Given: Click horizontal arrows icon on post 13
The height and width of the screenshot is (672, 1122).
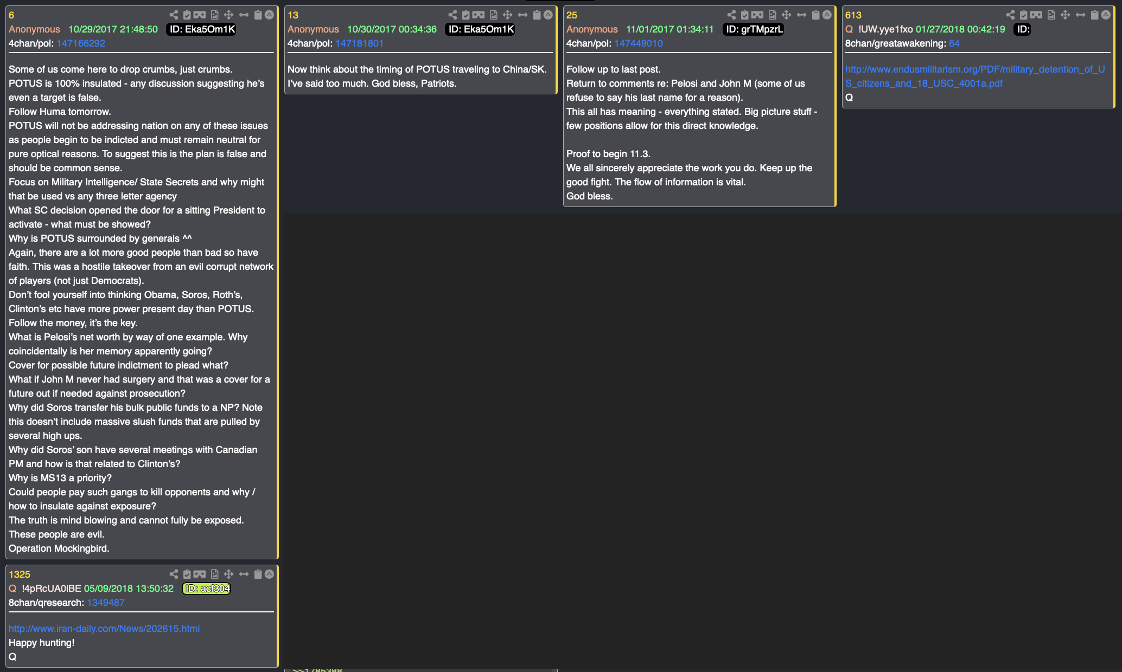Looking at the screenshot, I should pos(523,15).
